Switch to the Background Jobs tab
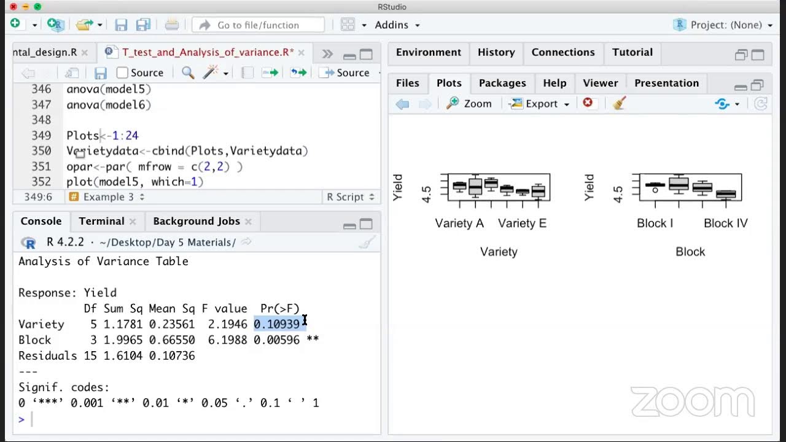Viewport: 786px width, 442px height. pyautogui.click(x=196, y=221)
